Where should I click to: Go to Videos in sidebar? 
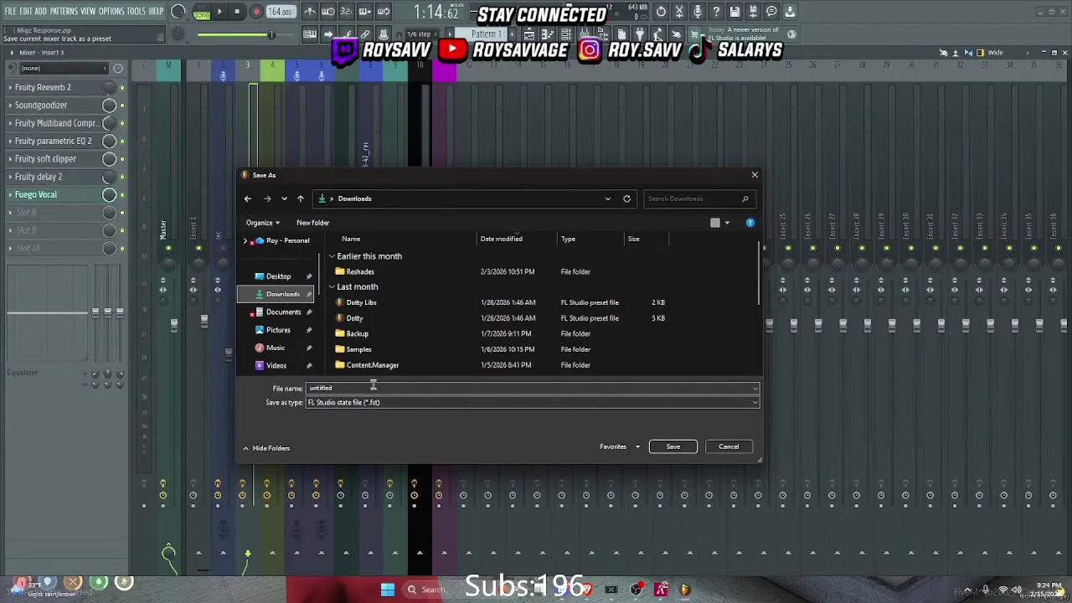click(x=276, y=365)
